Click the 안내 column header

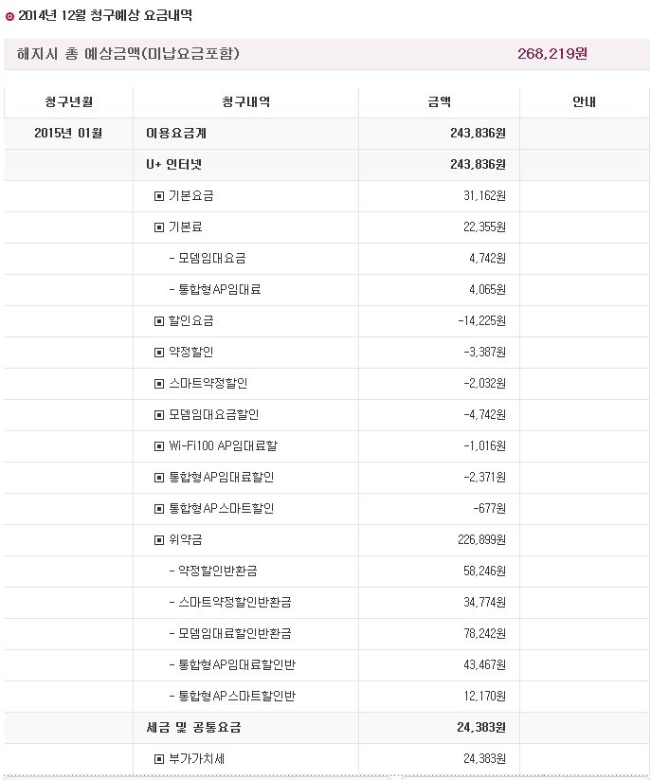pos(584,102)
